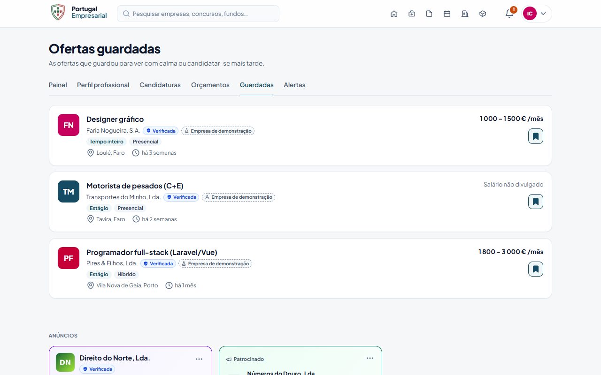The image size is (601, 375).
Task: Click the Híbrido tag
Action: tap(127, 274)
